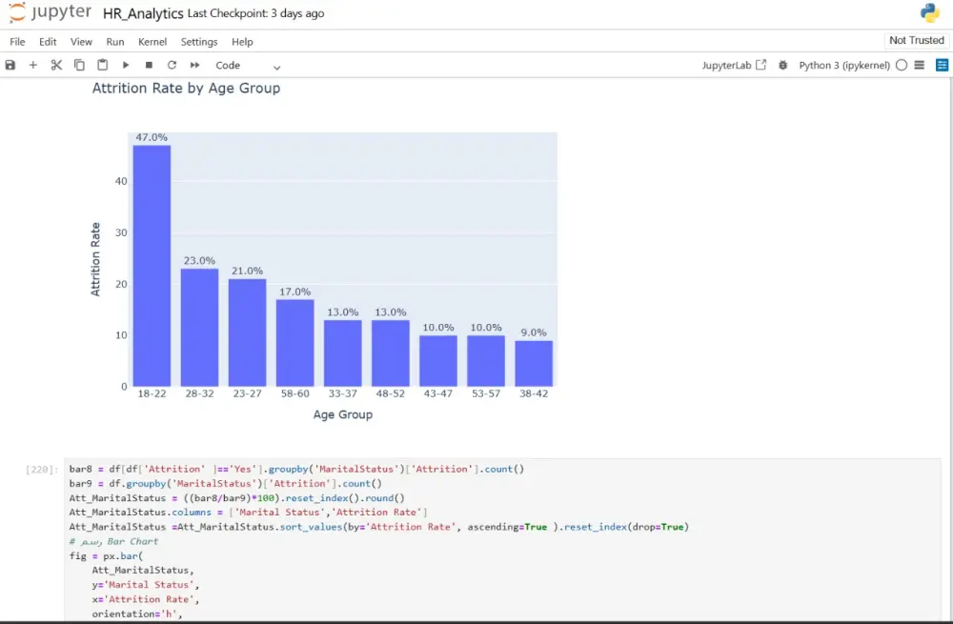
Task: Run the current cell
Action: pyautogui.click(x=125, y=65)
